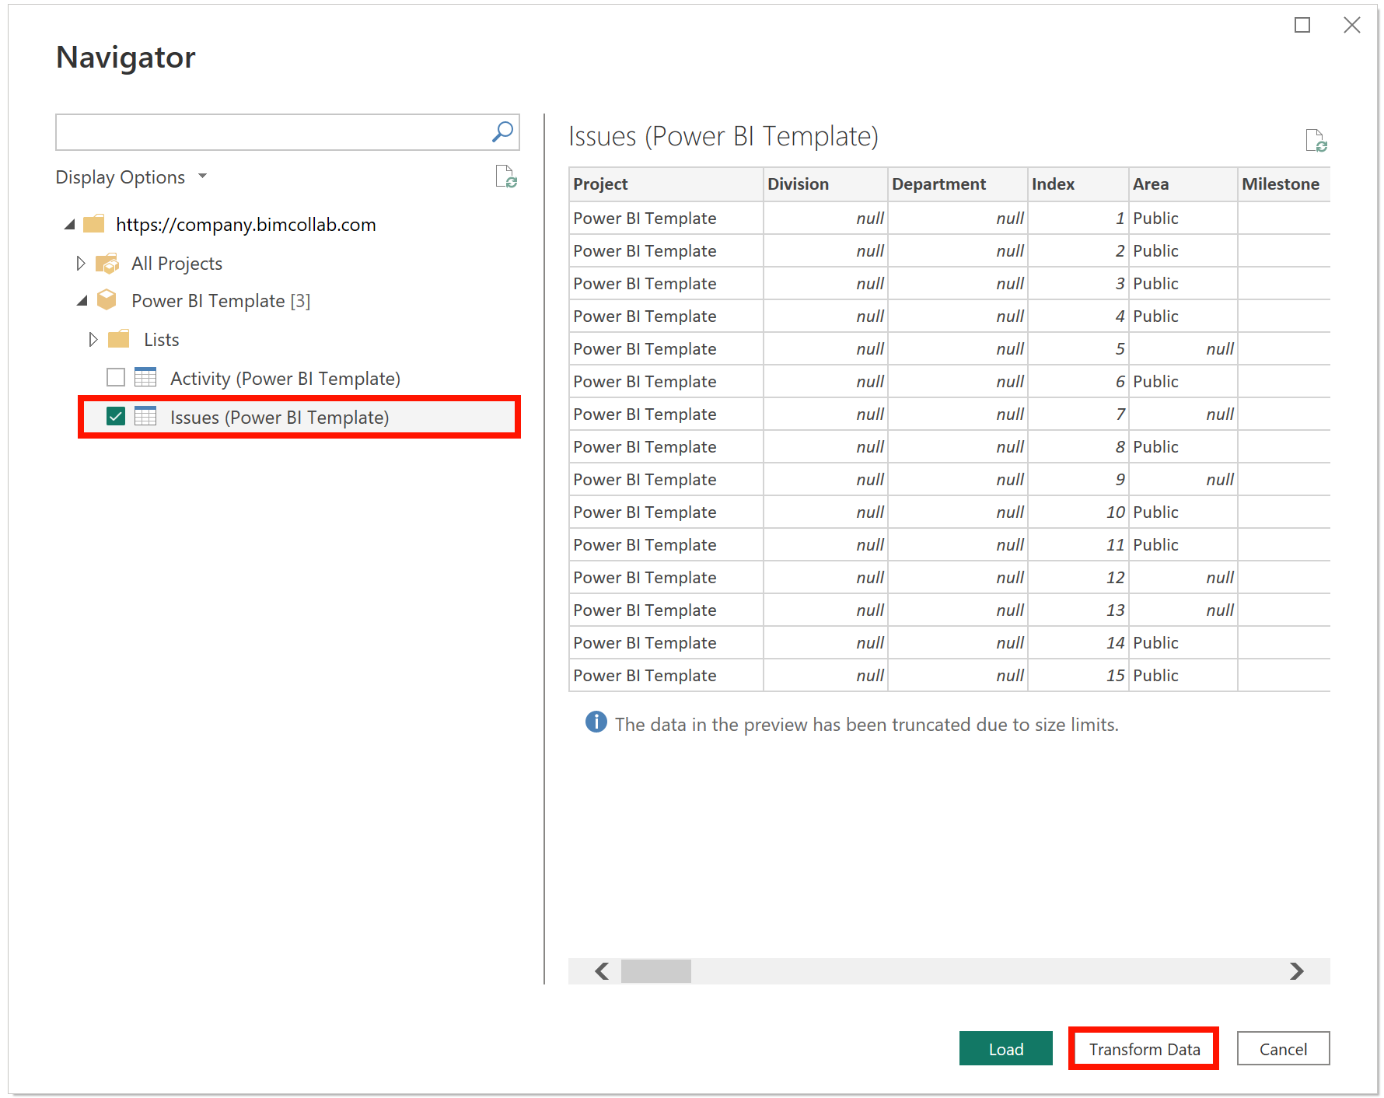Click the All Projects folder icon
The image size is (1384, 1098).
coord(107,264)
